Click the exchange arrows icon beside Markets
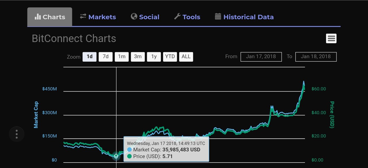 83,16
